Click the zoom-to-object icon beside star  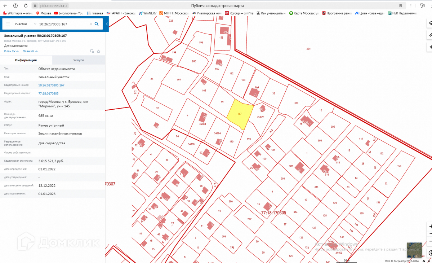click(x=92, y=51)
